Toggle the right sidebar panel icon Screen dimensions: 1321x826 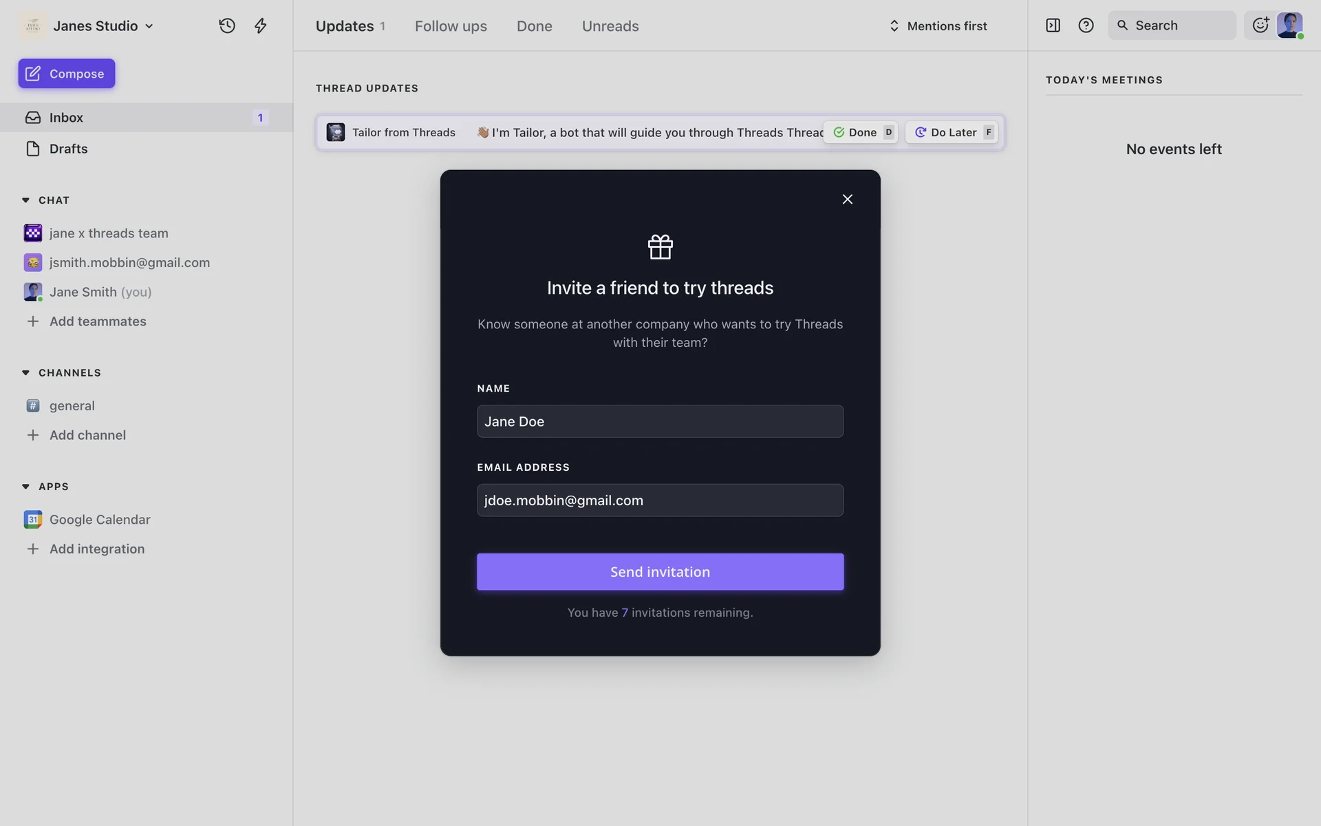point(1053,25)
